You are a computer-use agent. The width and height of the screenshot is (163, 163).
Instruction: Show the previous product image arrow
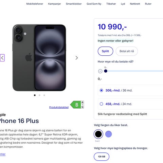[x=2, y=58]
